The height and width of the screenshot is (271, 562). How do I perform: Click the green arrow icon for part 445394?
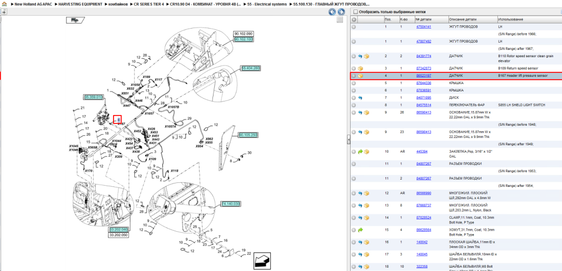(360, 151)
